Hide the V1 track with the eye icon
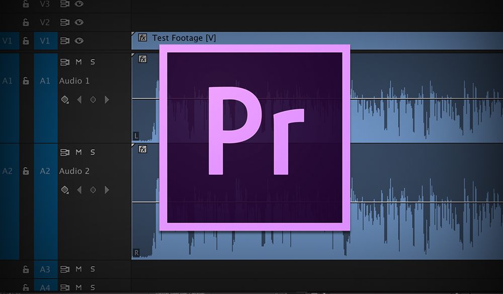The image size is (503, 294). (x=78, y=40)
